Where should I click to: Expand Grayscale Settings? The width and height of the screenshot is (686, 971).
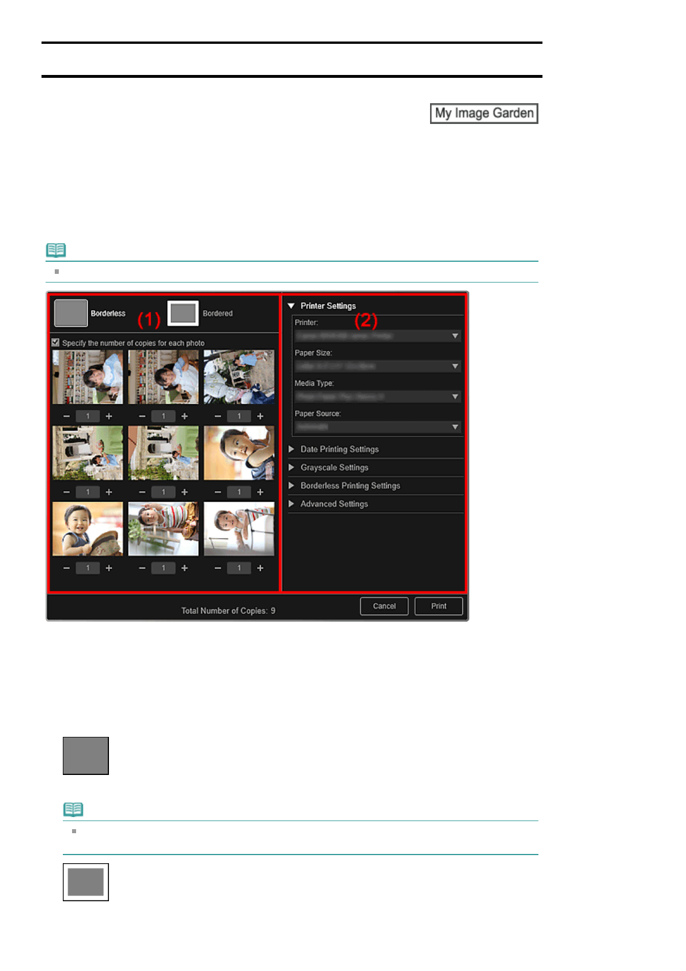tap(334, 468)
